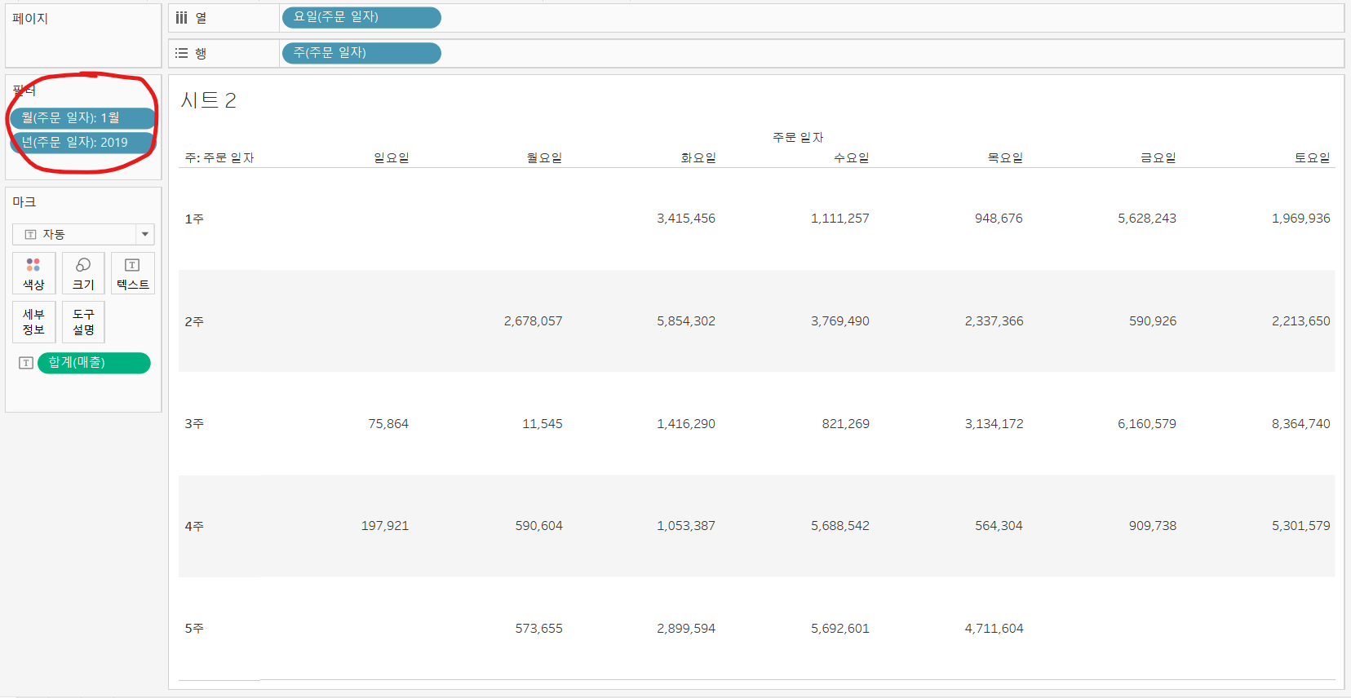Select cell value 2,213,650
Screen dimensions: 1351x698
1301,321
